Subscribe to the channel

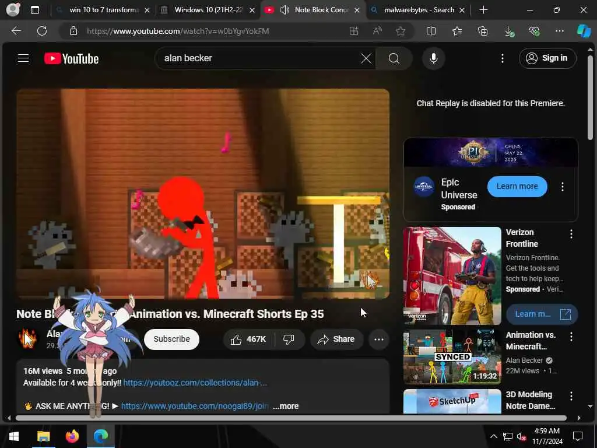click(x=171, y=339)
